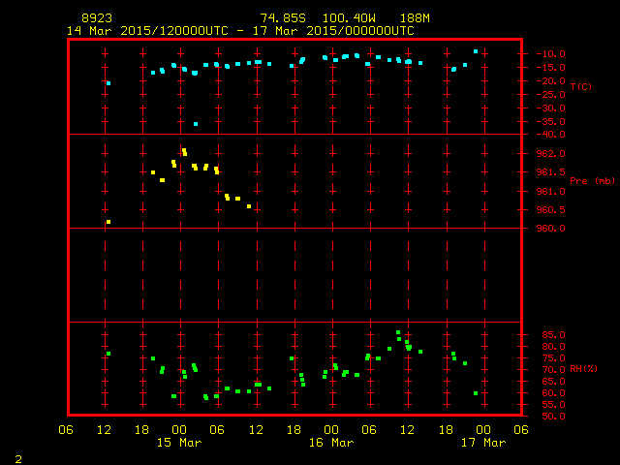Click the highest green humidity data point

point(398,332)
